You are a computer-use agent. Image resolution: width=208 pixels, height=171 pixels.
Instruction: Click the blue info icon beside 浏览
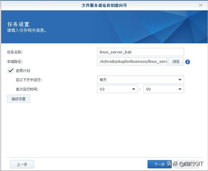(188, 62)
